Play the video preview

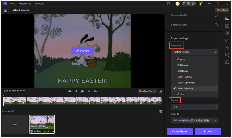click(83, 91)
